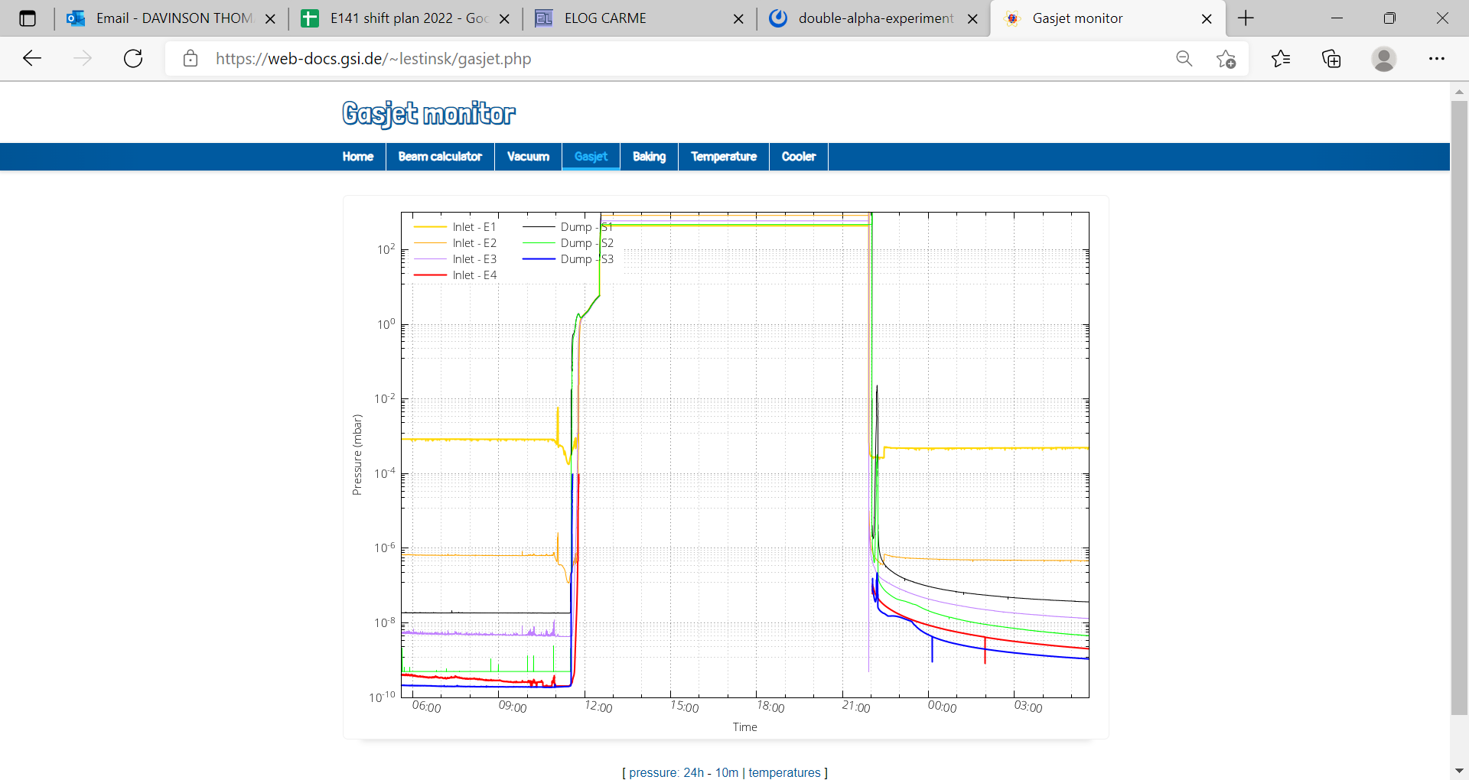Open the Beam calculator page
Screen dimensions: 1469x780
[440, 157]
